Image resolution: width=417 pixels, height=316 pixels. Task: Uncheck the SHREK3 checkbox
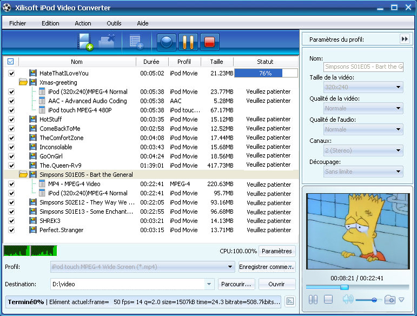tap(11, 221)
